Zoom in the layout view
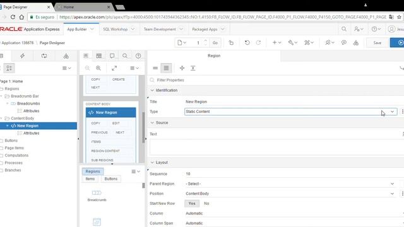Screen dimensions: 404x227 point(98,68)
